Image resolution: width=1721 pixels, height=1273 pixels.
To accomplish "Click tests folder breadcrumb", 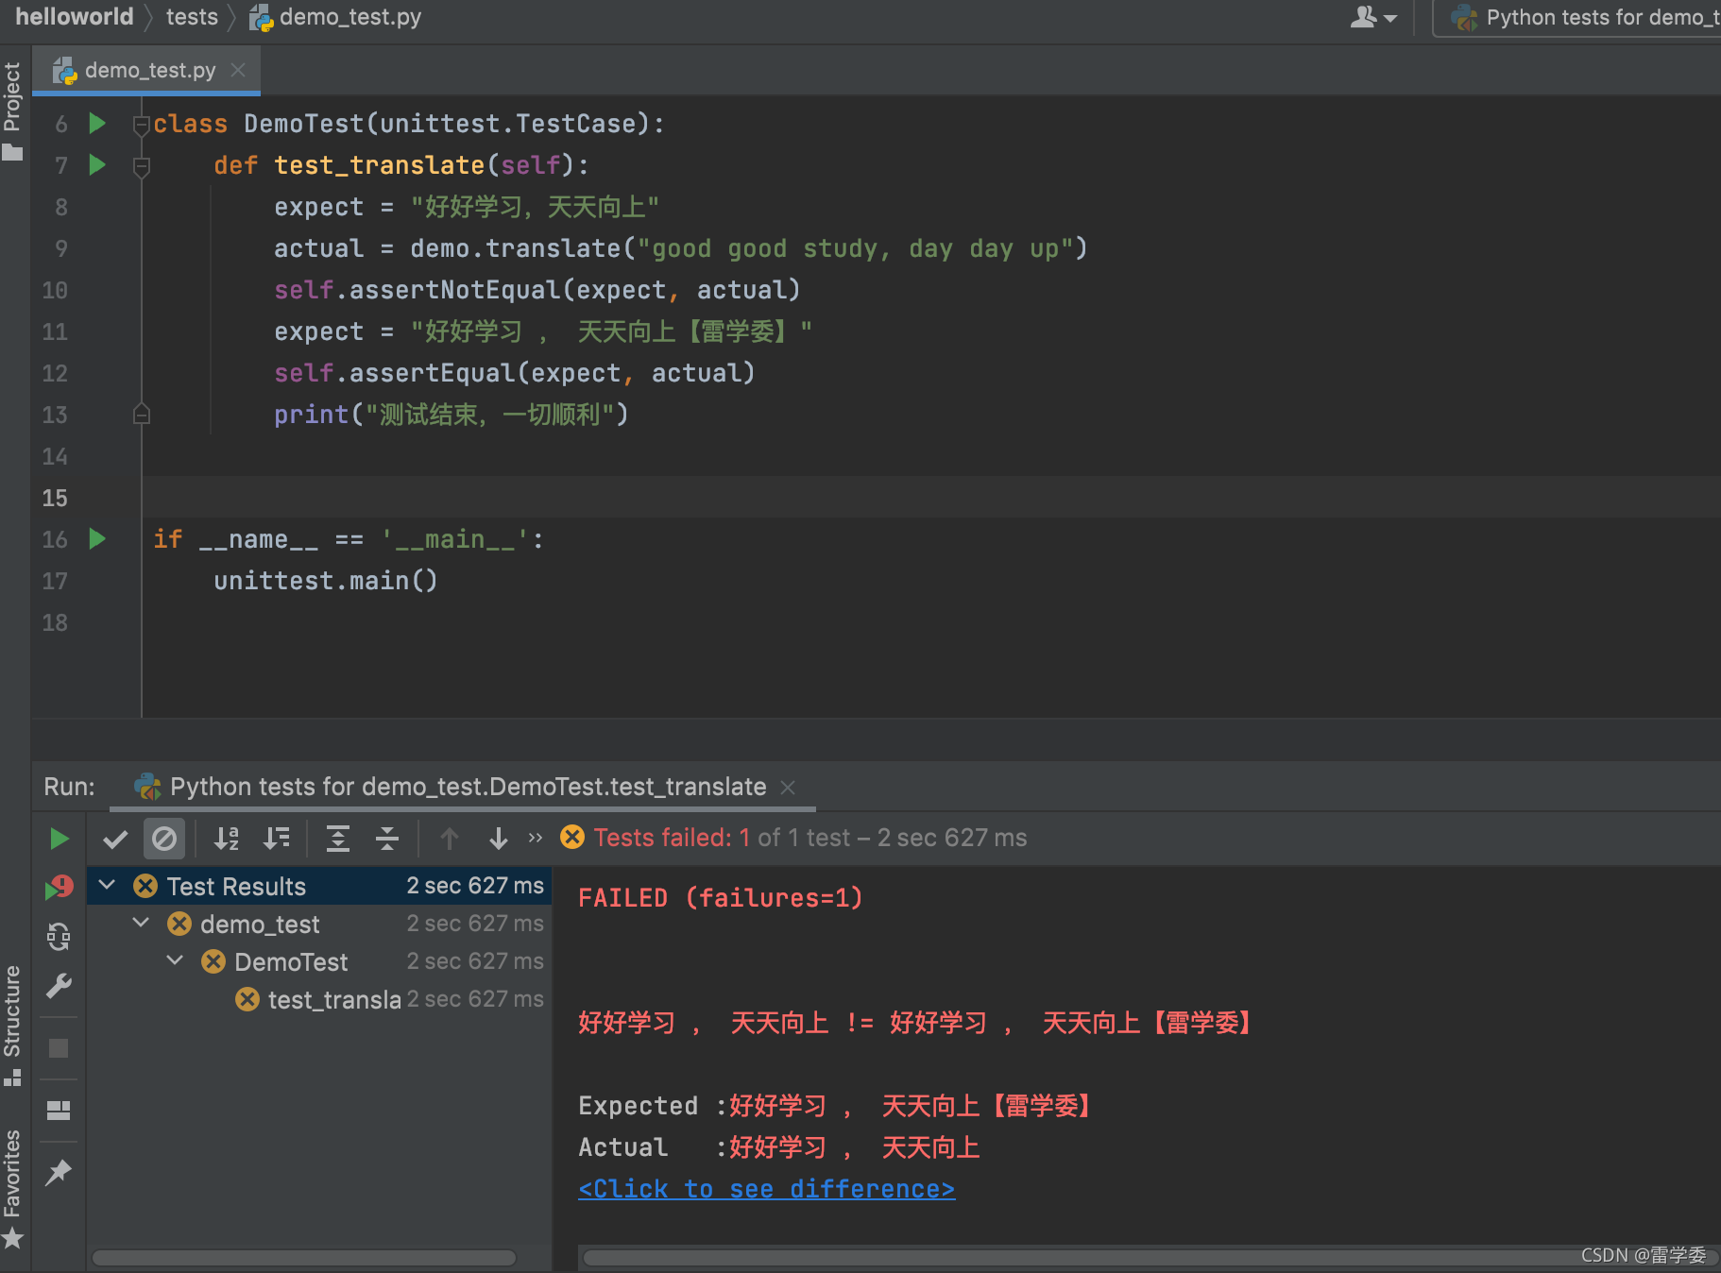I will click(192, 17).
